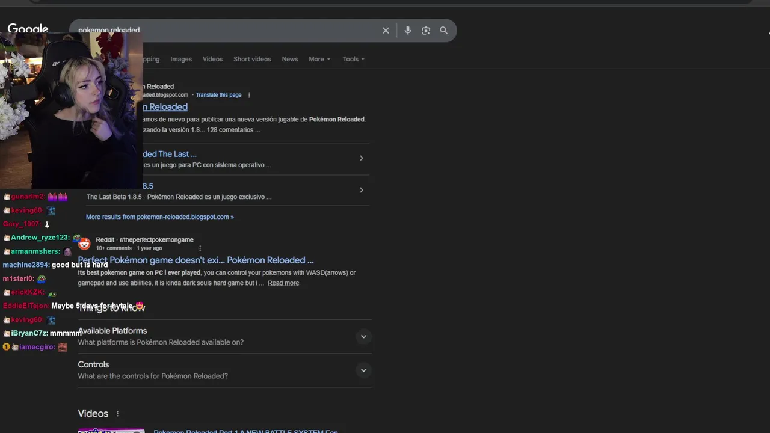Open arrow for 'The Last ...' sub-result
The width and height of the screenshot is (770, 433).
click(361, 158)
